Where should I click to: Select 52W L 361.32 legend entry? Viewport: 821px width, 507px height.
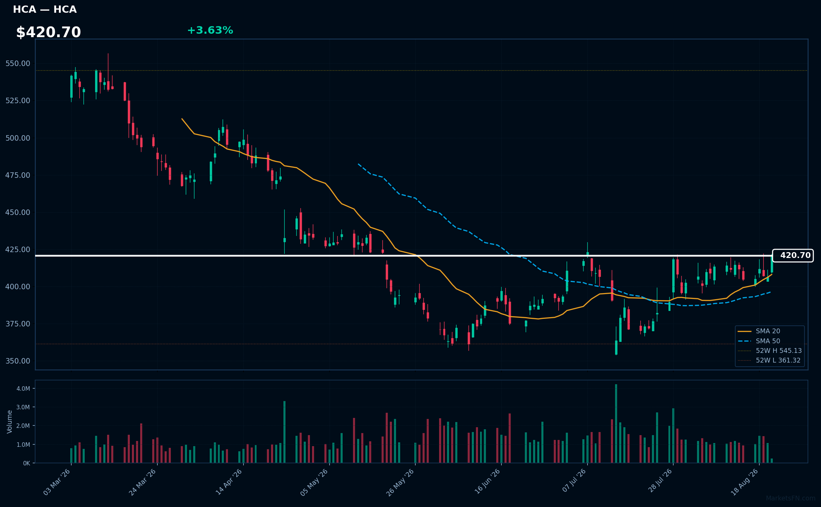pos(769,360)
